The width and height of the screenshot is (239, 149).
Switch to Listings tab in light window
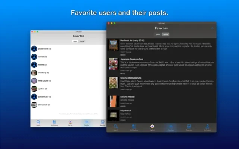point(82,41)
